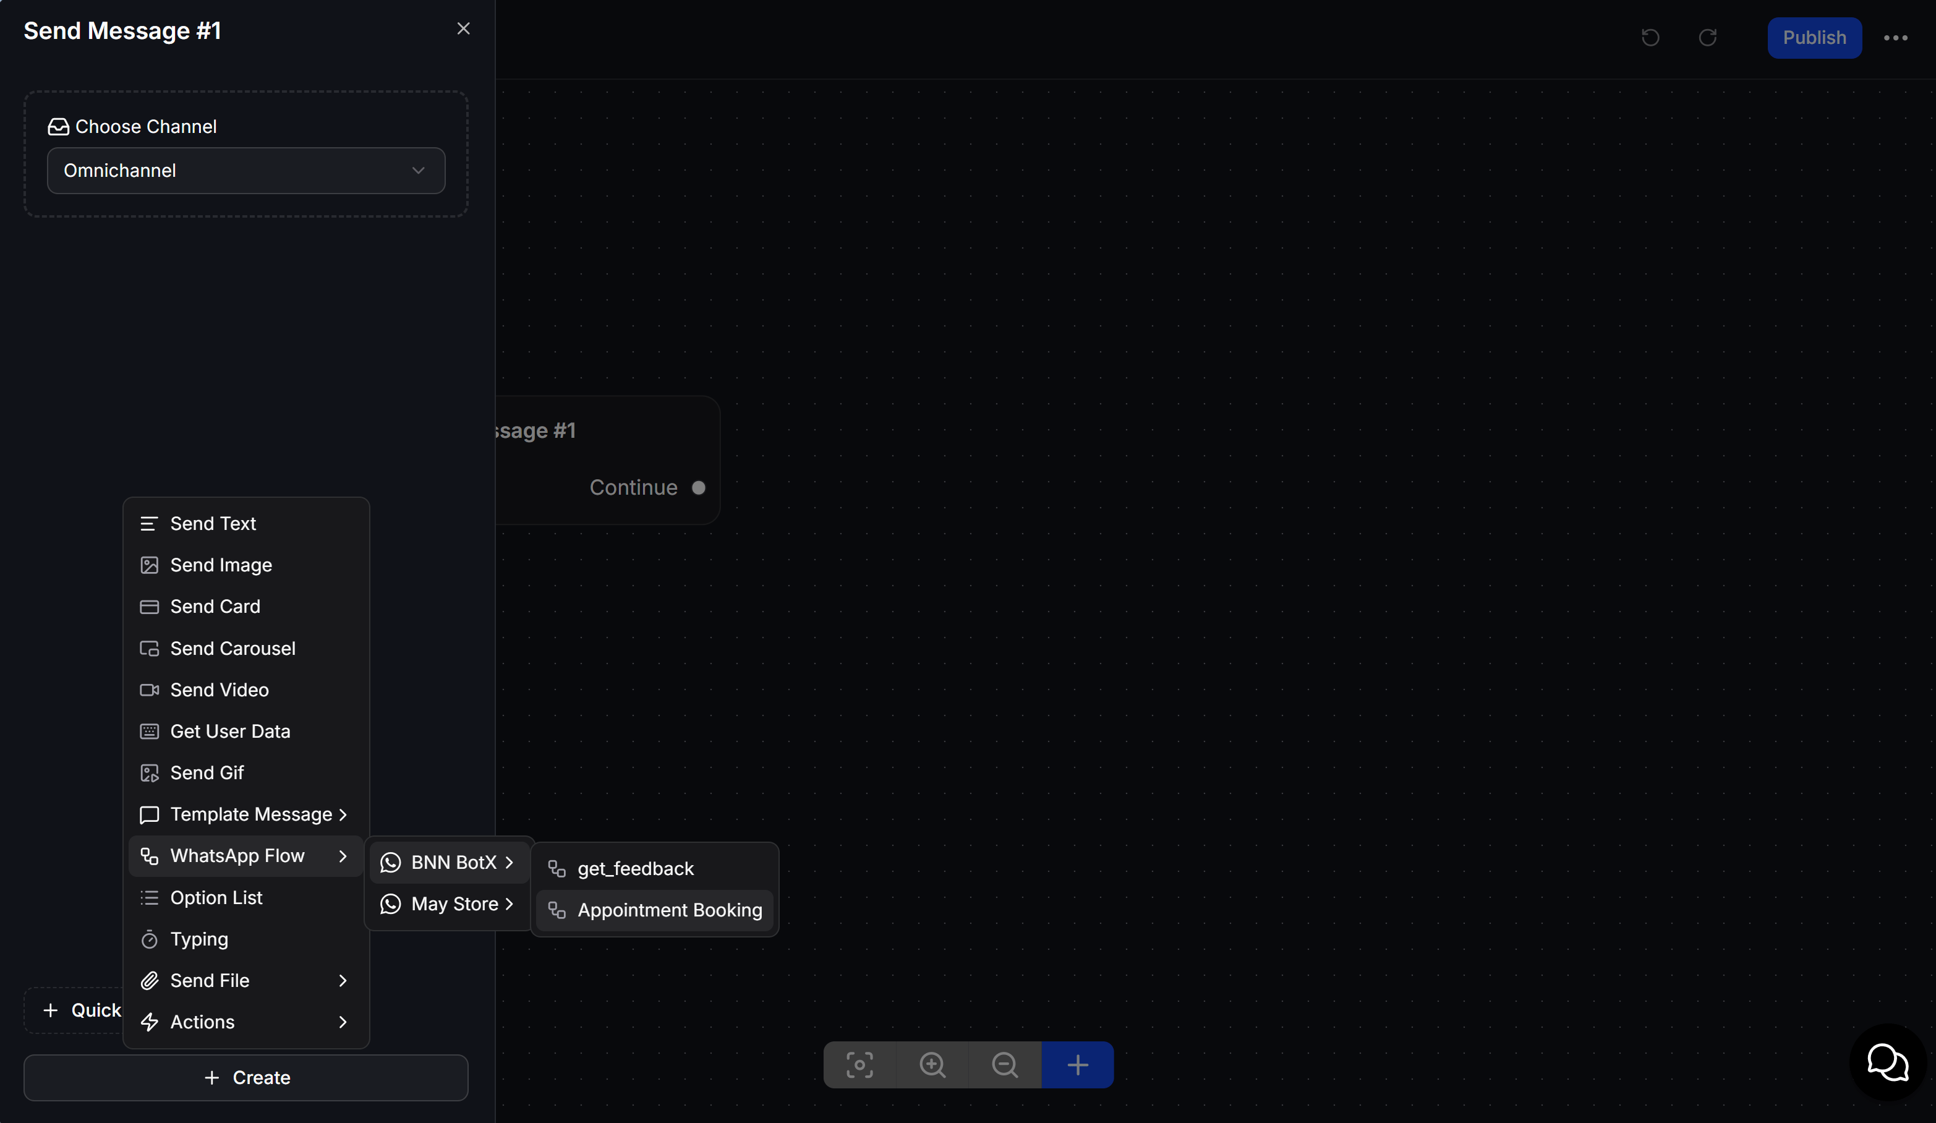Choose Send Gif option

coord(246,773)
